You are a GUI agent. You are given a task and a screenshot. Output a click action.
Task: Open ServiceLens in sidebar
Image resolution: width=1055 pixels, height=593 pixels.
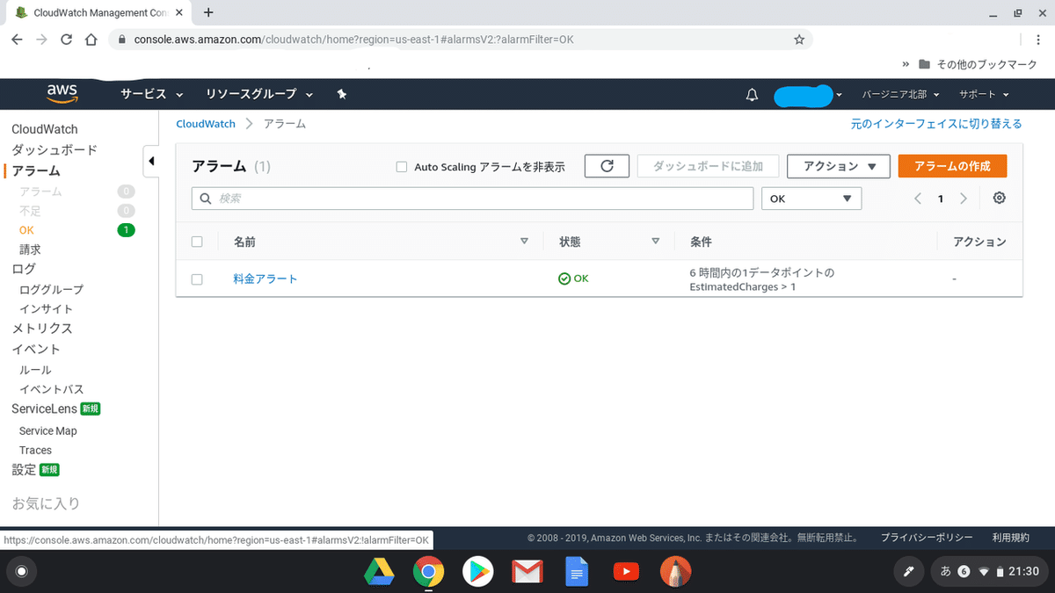pyautogui.click(x=44, y=409)
